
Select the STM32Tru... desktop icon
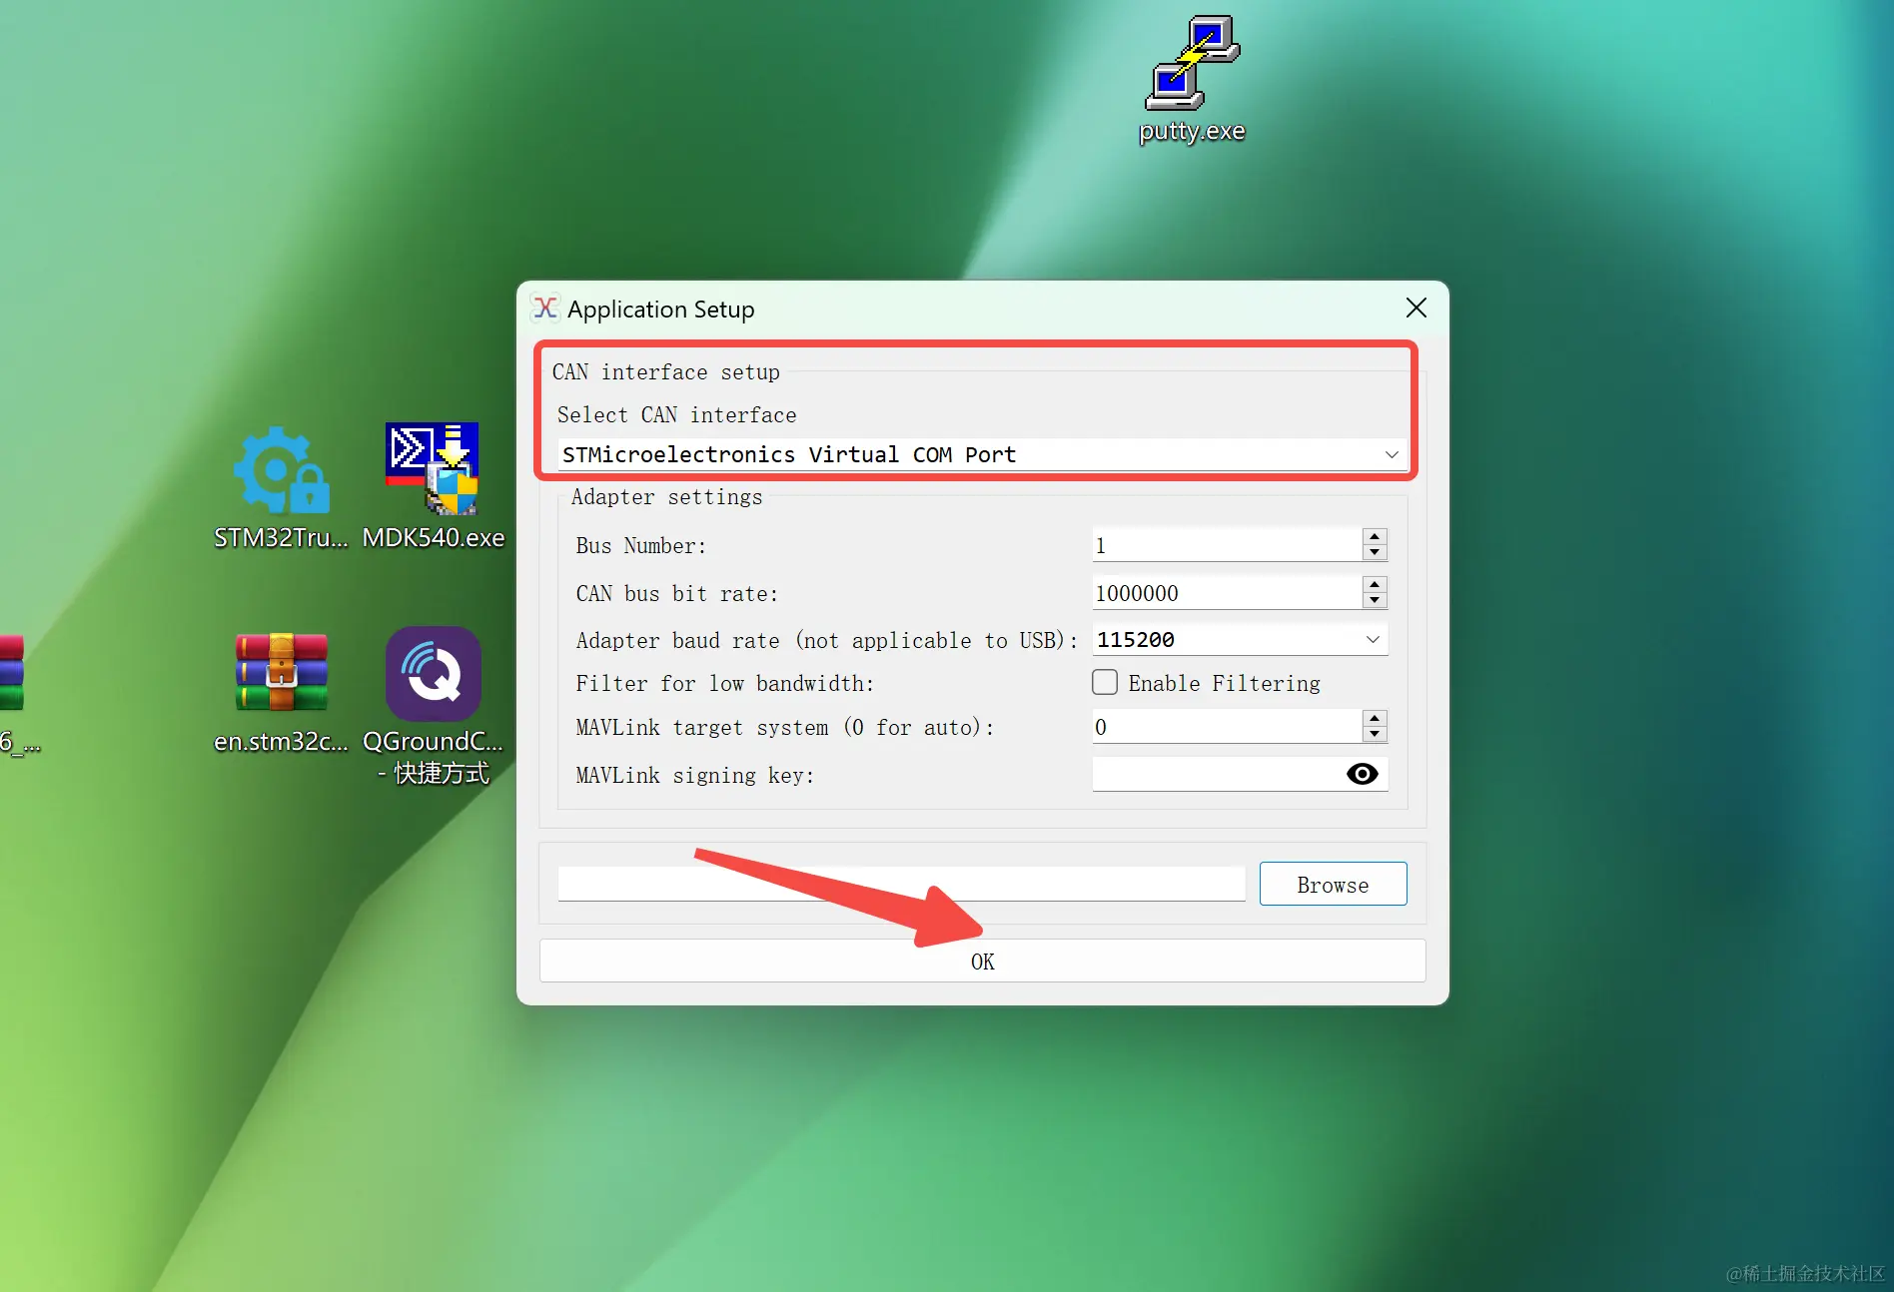[281, 488]
